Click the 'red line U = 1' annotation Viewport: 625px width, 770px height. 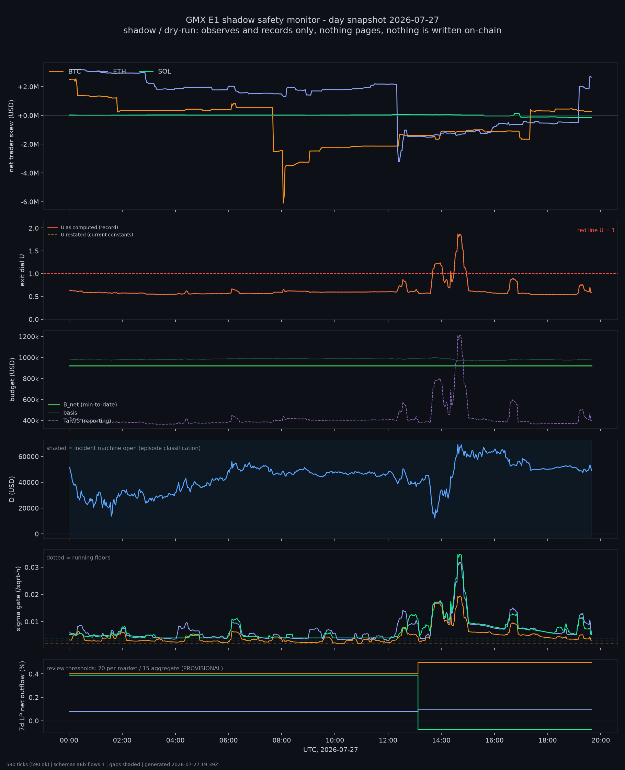pos(596,230)
